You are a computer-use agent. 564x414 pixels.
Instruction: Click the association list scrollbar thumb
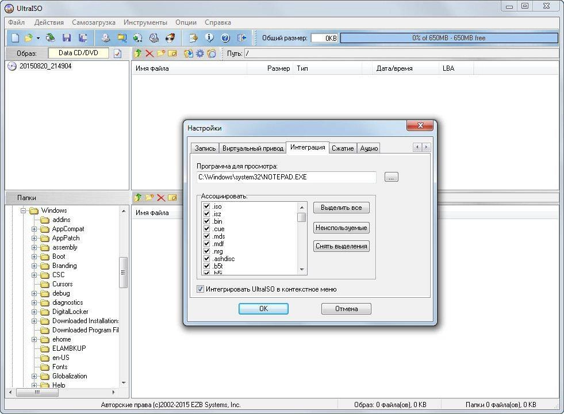(302, 217)
